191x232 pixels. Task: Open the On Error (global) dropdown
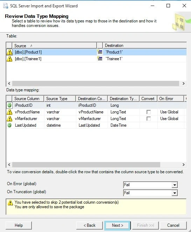click(175, 185)
